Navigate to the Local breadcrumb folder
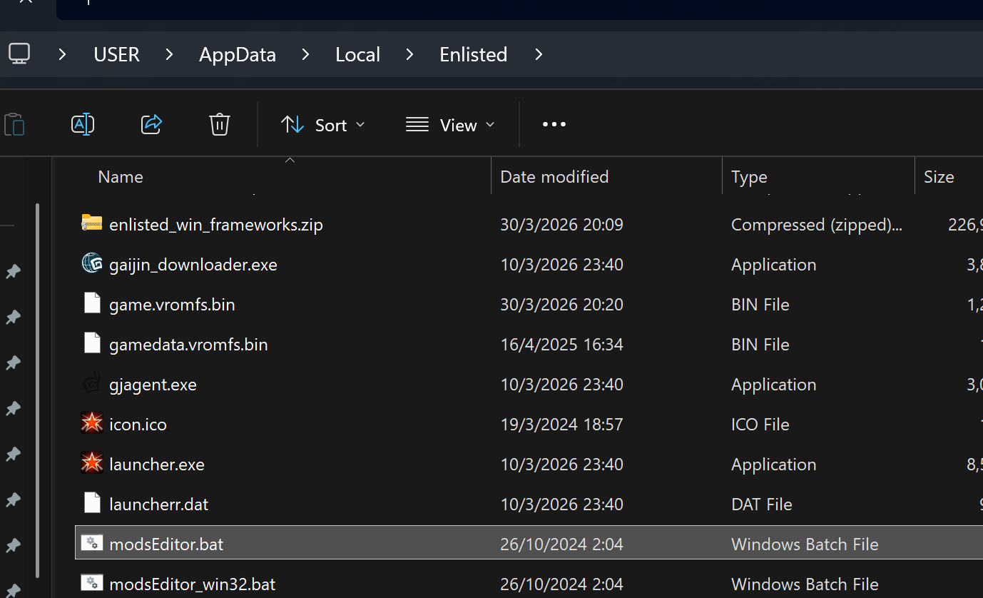 [357, 54]
